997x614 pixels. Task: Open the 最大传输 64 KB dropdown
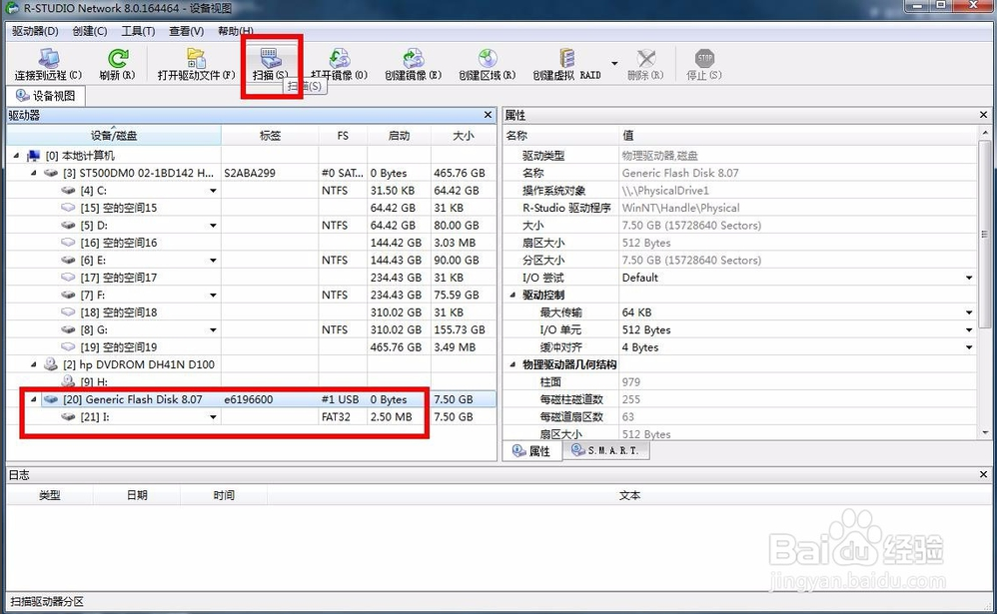pos(969,312)
